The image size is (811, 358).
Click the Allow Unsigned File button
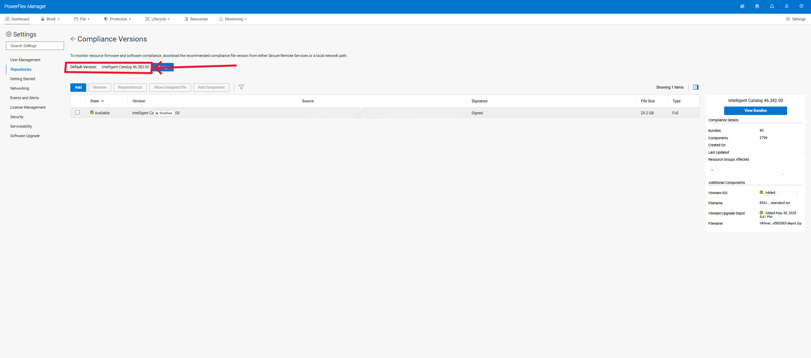click(x=170, y=87)
